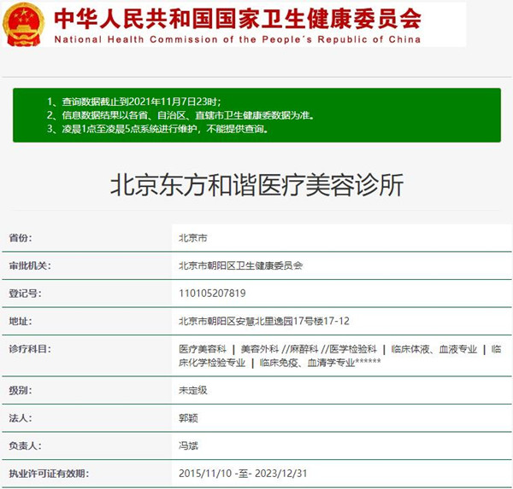Select the value 北京市朝阳区卫生健康委员会

(240, 265)
